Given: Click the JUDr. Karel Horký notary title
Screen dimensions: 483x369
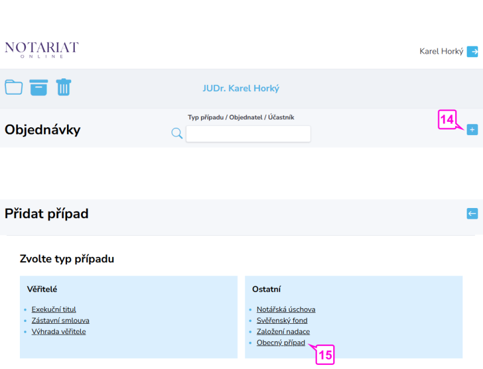Looking at the screenshot, I should pyautogui.click(x=241, y=89).
